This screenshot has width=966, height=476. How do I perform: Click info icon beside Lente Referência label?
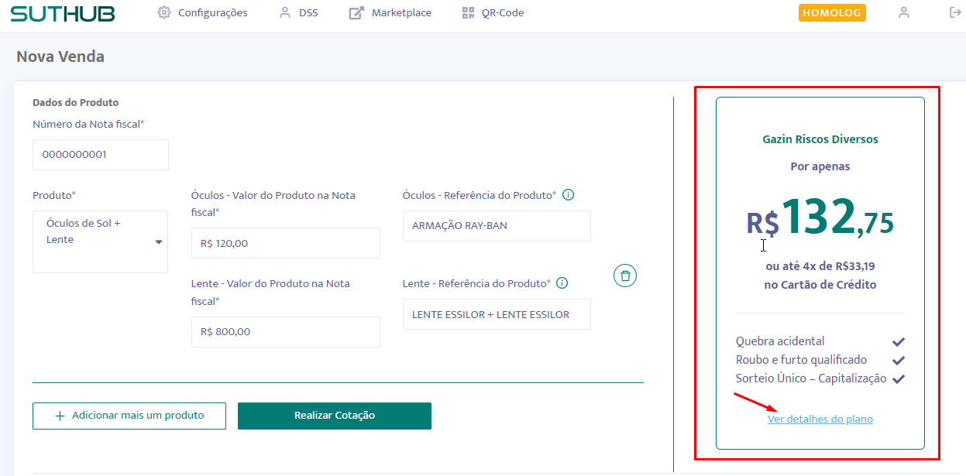562,283
